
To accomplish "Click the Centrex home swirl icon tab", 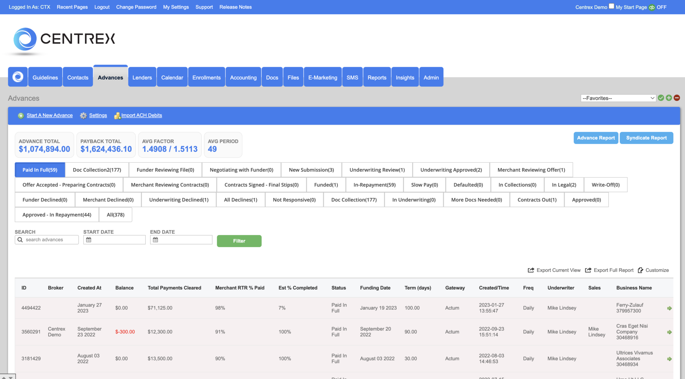I will (x=18, y=77).
